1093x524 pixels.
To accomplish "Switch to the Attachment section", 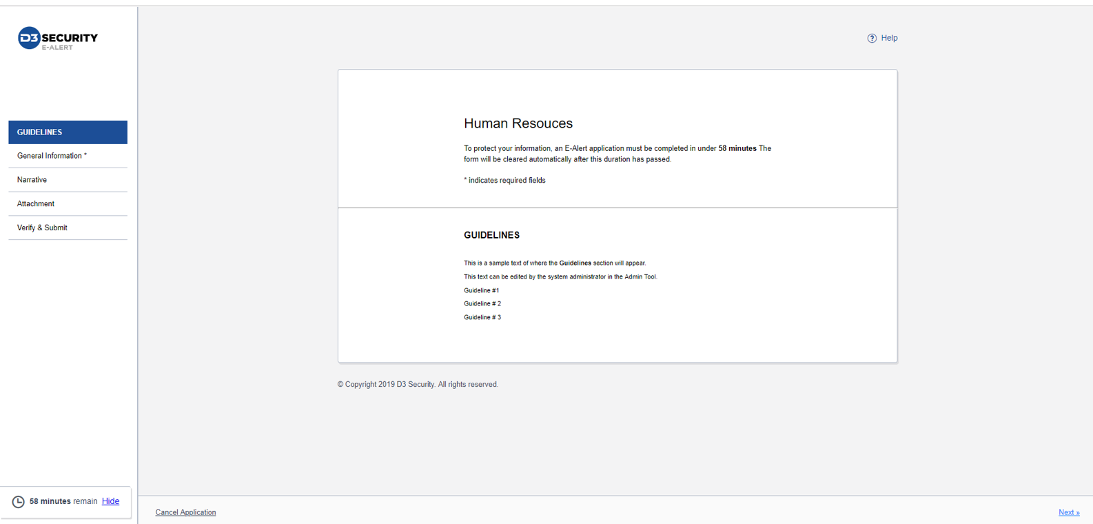I will (36, 204).
